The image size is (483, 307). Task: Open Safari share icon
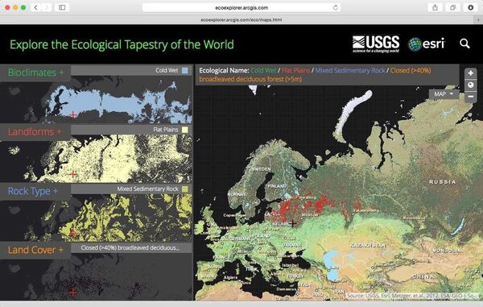click(x=435, y=7)
